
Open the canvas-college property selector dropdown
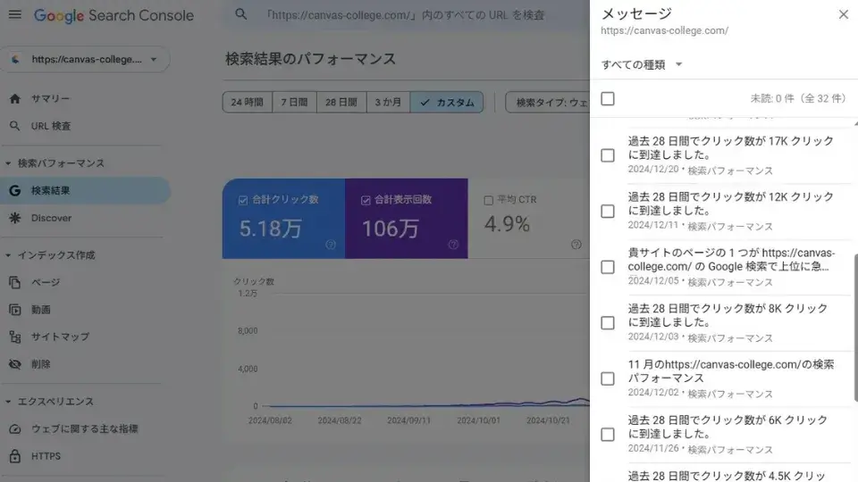tap(86, 59)
